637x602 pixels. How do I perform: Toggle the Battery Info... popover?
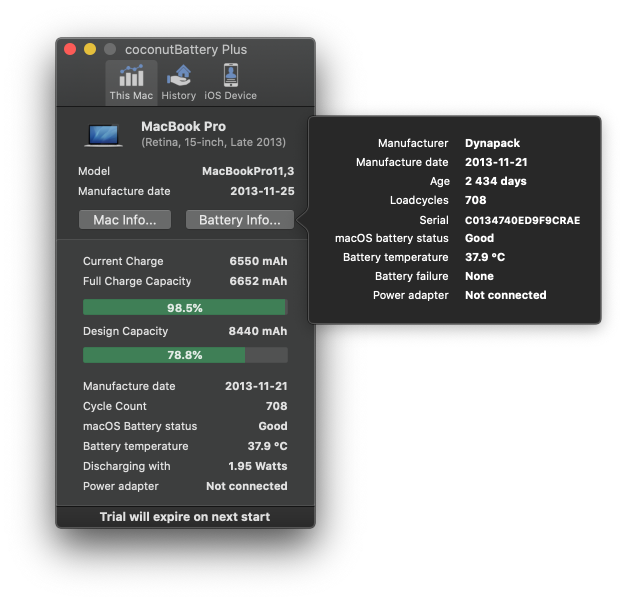click(240, 219)
